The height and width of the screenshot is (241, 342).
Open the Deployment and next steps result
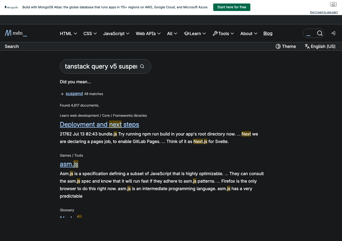99,124
